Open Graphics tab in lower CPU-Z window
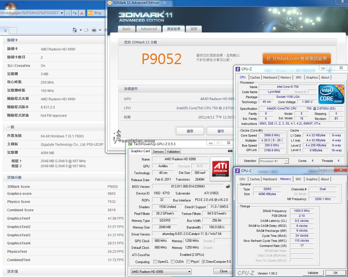This screenshot has height=277, width=348. 312,179
